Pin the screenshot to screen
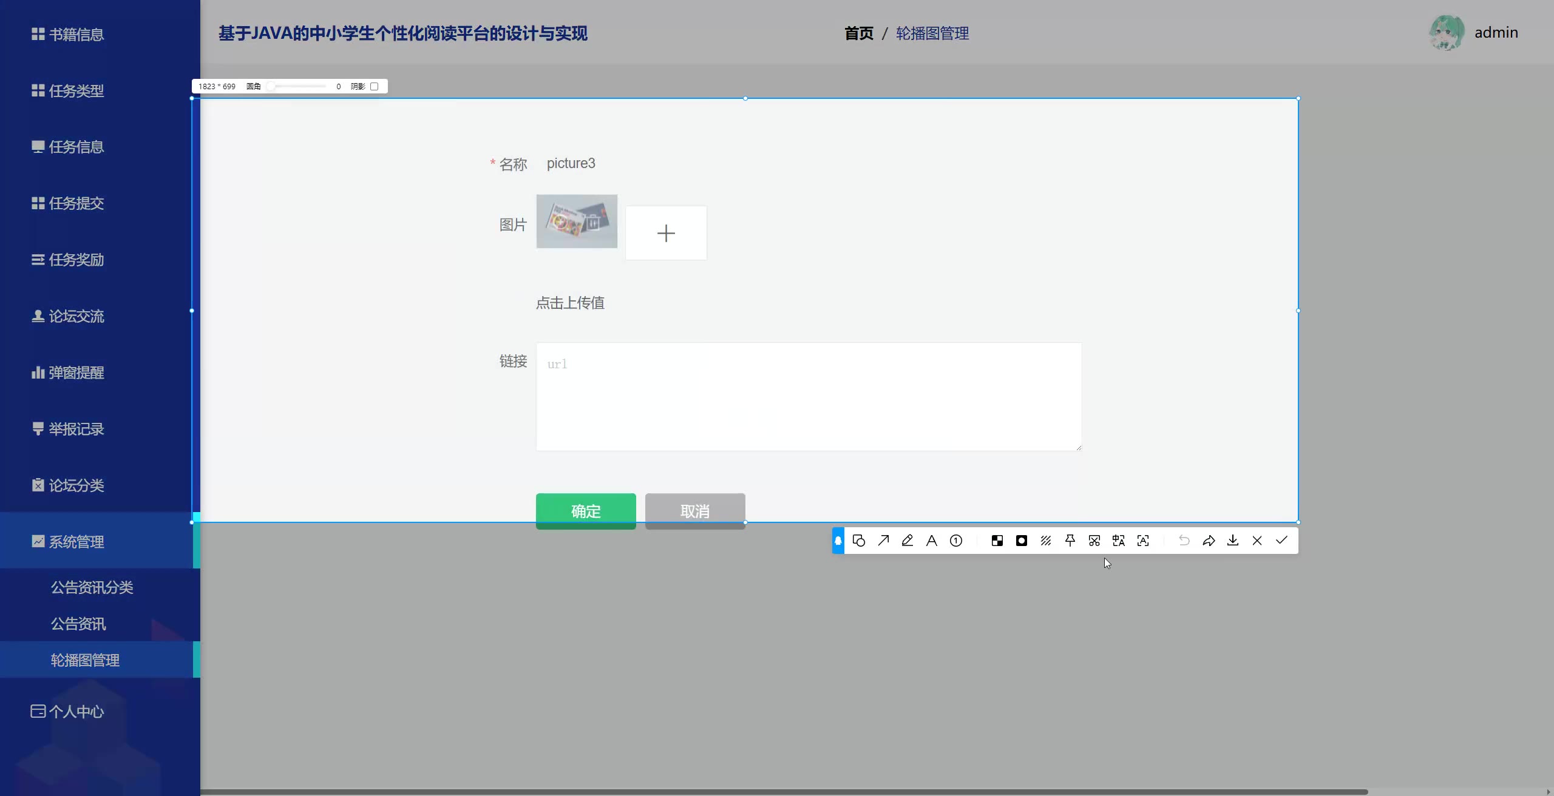The width and height of the screenshot is (1554, 796). [1070, 541]
